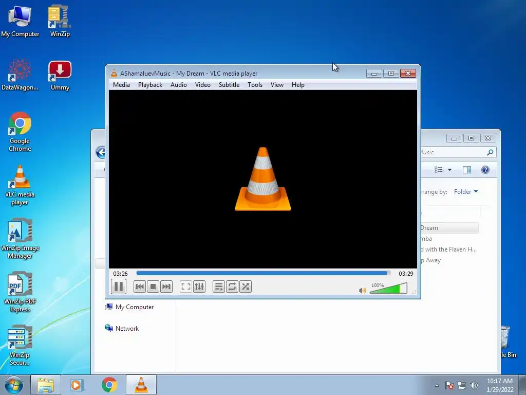Image resolution: width=526 pixels, height=395 pixels.
Task: Open the Audio menu
Action: point(178,85)
